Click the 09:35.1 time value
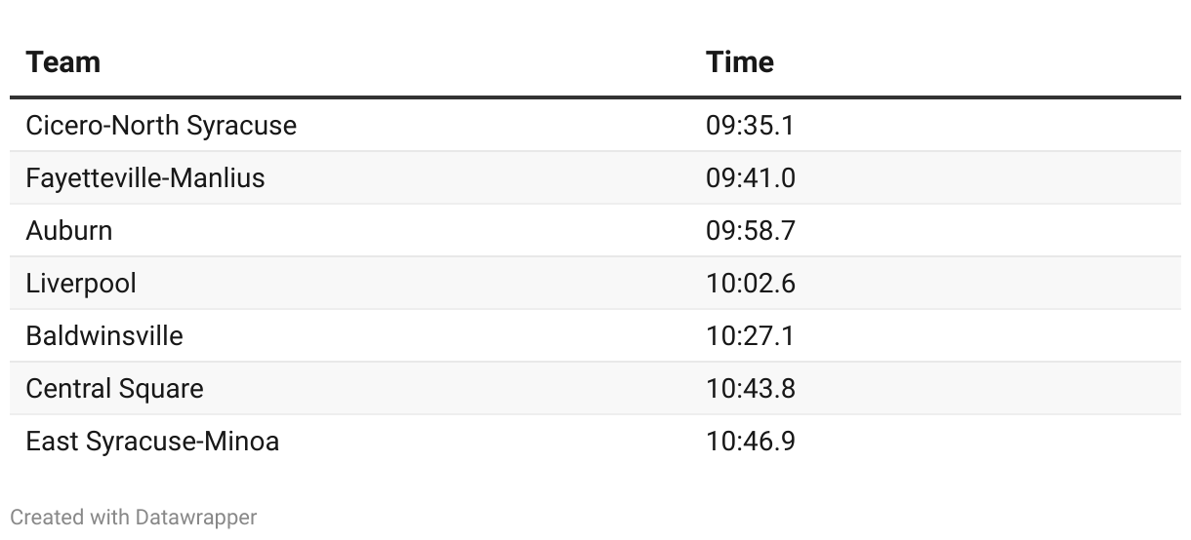 [x=750, y=126]
